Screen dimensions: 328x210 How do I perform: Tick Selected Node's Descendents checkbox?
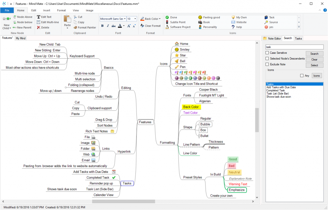(267, 59)
